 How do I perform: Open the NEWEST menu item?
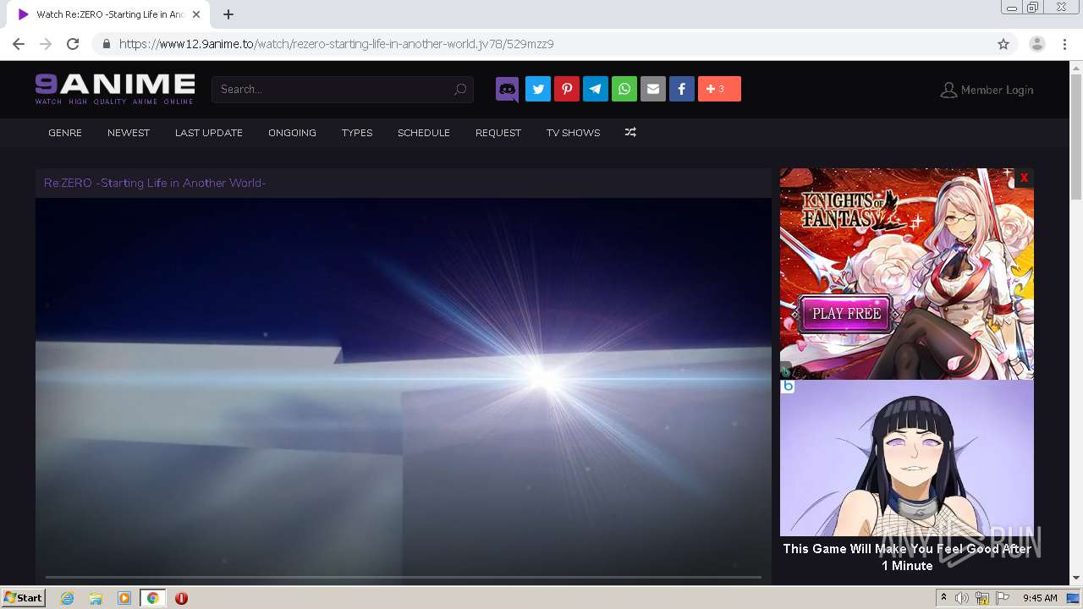click(129, 133)
